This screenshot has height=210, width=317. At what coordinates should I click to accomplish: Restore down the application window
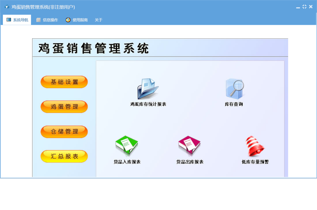[304, 7]
